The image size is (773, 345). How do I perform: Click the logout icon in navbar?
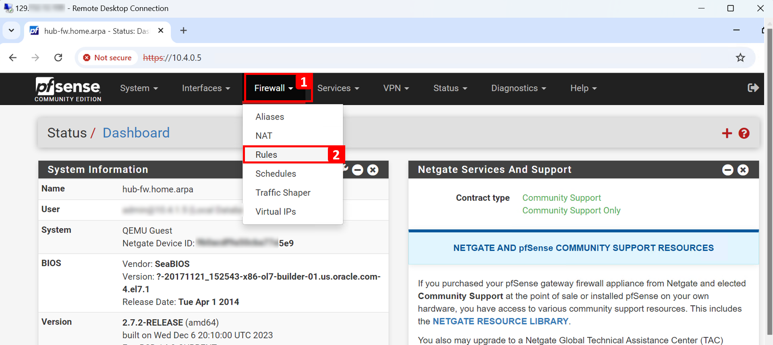(x=753, y=88)
